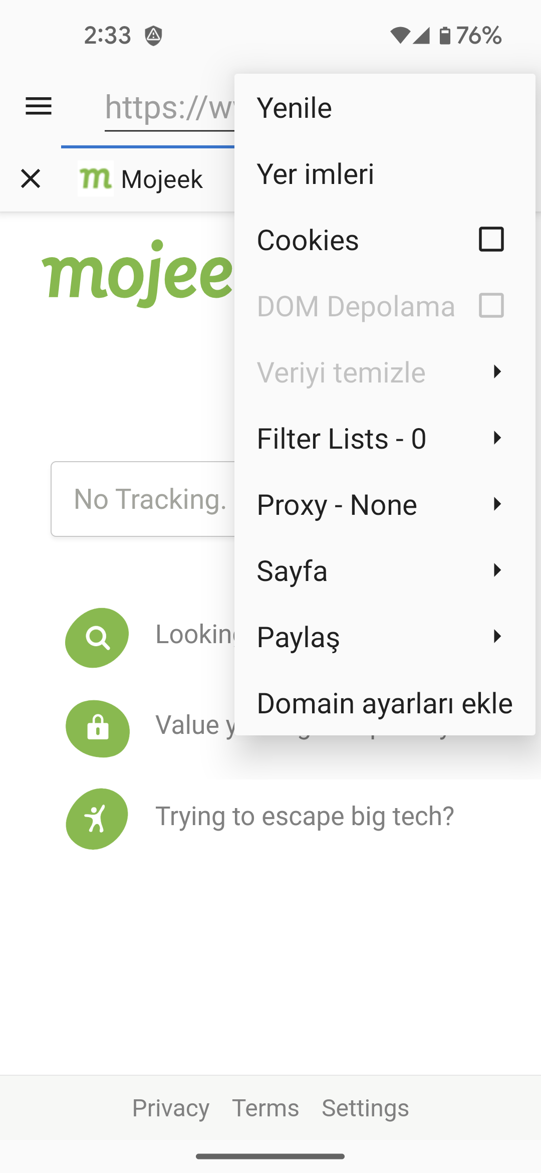The height and width of the screenshot is (1173, 541).
Task: Open Yer imleri bookmarks menu item
Action: (x=316, y=174)
